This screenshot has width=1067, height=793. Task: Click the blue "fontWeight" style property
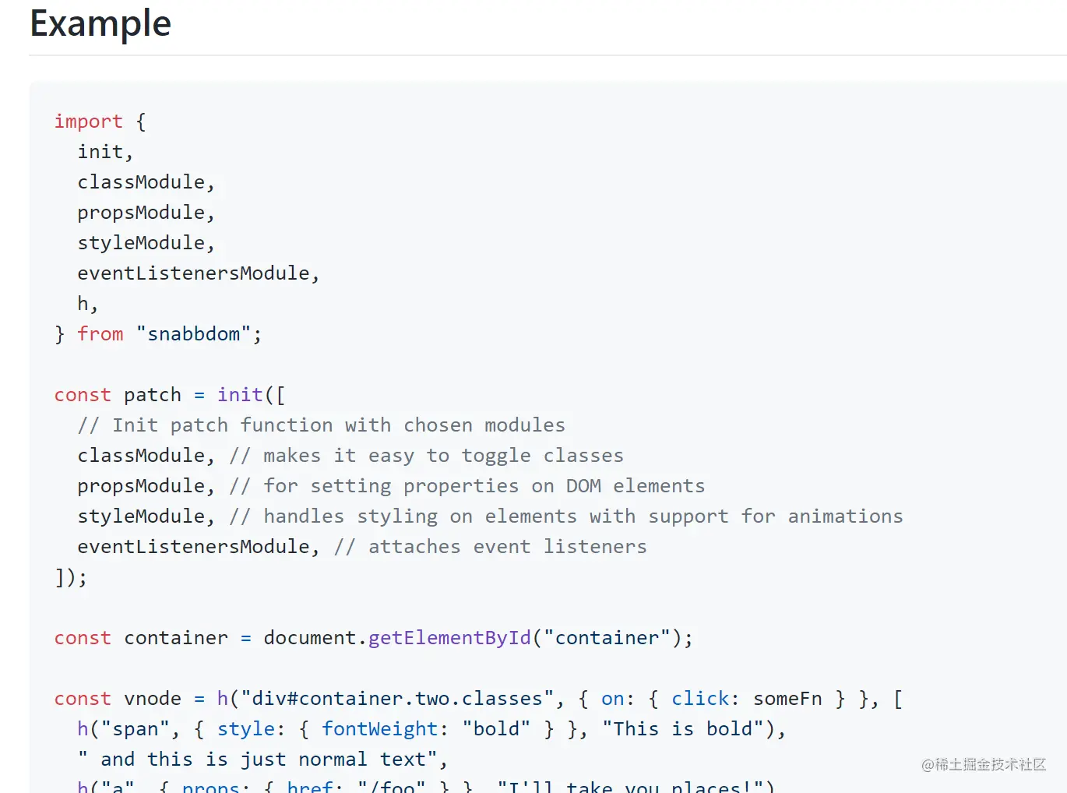(380, 729)
